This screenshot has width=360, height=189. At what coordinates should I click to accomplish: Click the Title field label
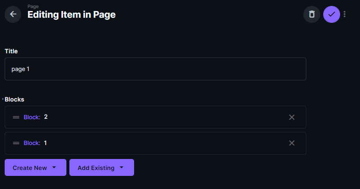click(11, 51)
